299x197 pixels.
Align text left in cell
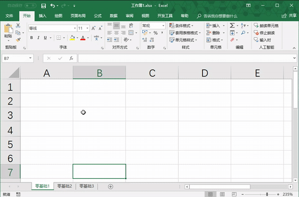[x=109, y=33]
